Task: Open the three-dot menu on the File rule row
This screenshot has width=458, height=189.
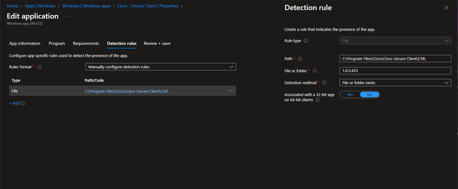Action: coord(231,91)
